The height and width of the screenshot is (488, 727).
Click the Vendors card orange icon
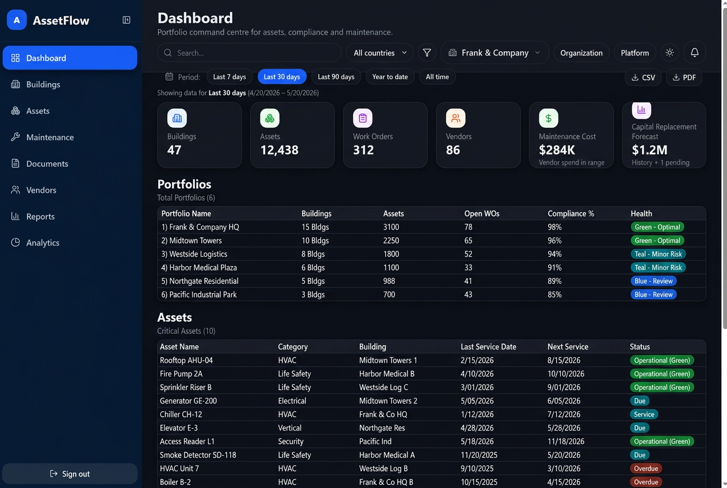456,118
